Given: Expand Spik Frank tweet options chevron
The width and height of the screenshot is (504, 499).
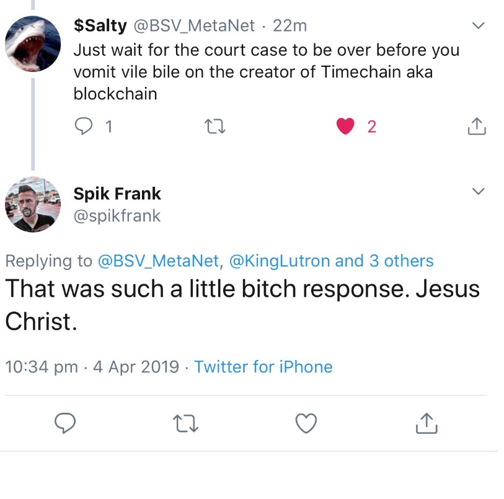Looking at the screenshot, I should [x=477, y=191].
